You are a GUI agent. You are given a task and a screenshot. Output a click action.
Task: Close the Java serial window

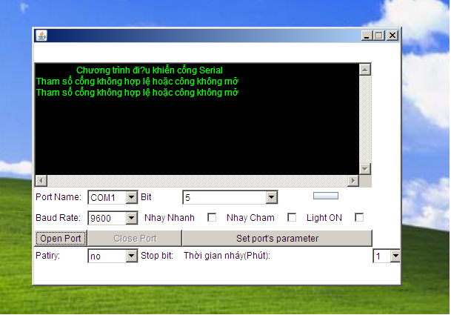[392, 36]
